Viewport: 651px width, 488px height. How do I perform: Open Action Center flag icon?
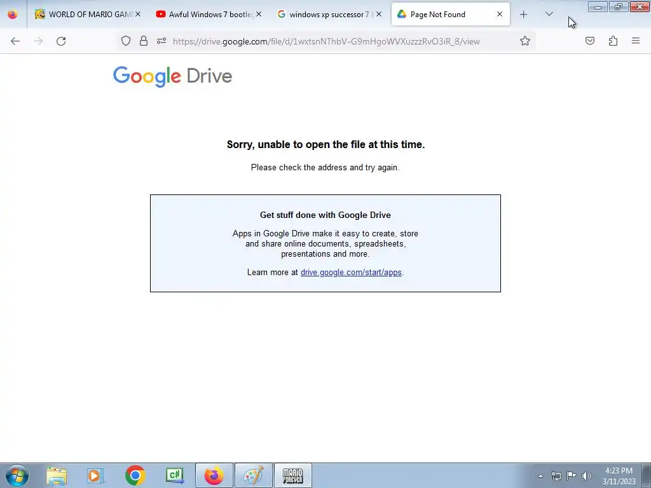(572, 476)
